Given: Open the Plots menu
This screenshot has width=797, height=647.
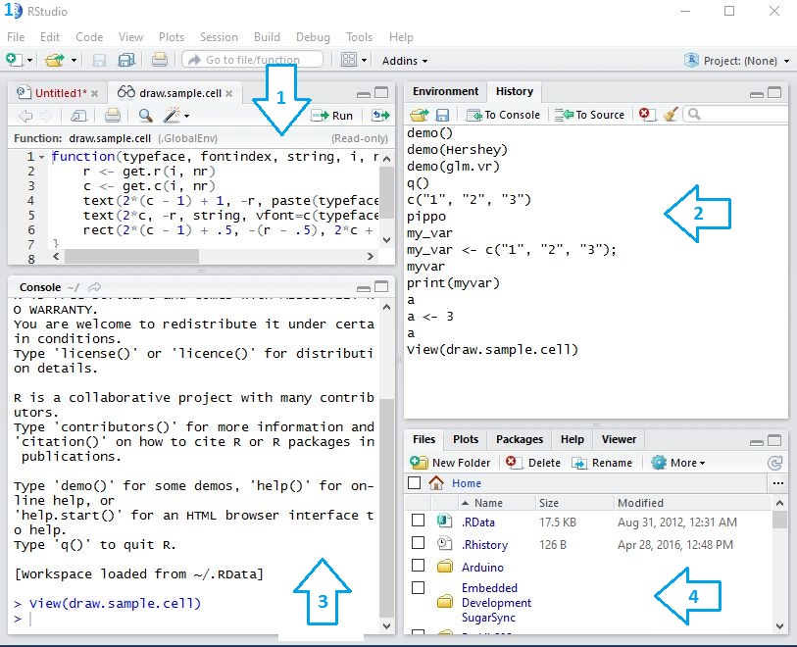Looking at the screenshot, I should 172,37.
